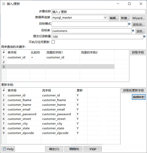The width and height of the screenshot is (147, 153).
Task: Click the 提交记录数量 field showing 100
Action: click(x=97, y=37)
